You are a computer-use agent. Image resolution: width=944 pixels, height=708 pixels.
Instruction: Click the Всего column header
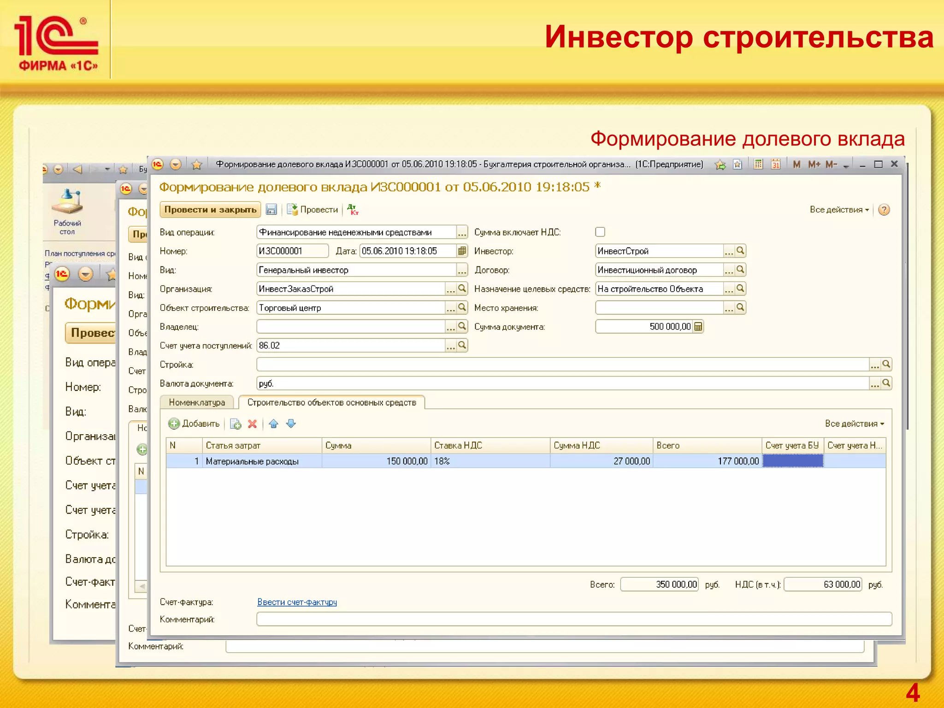708,445
